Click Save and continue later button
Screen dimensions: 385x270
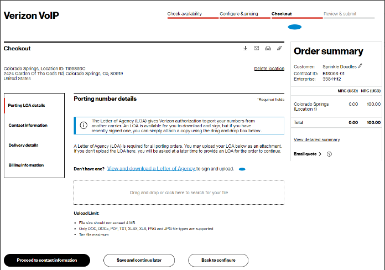(139, 260)
